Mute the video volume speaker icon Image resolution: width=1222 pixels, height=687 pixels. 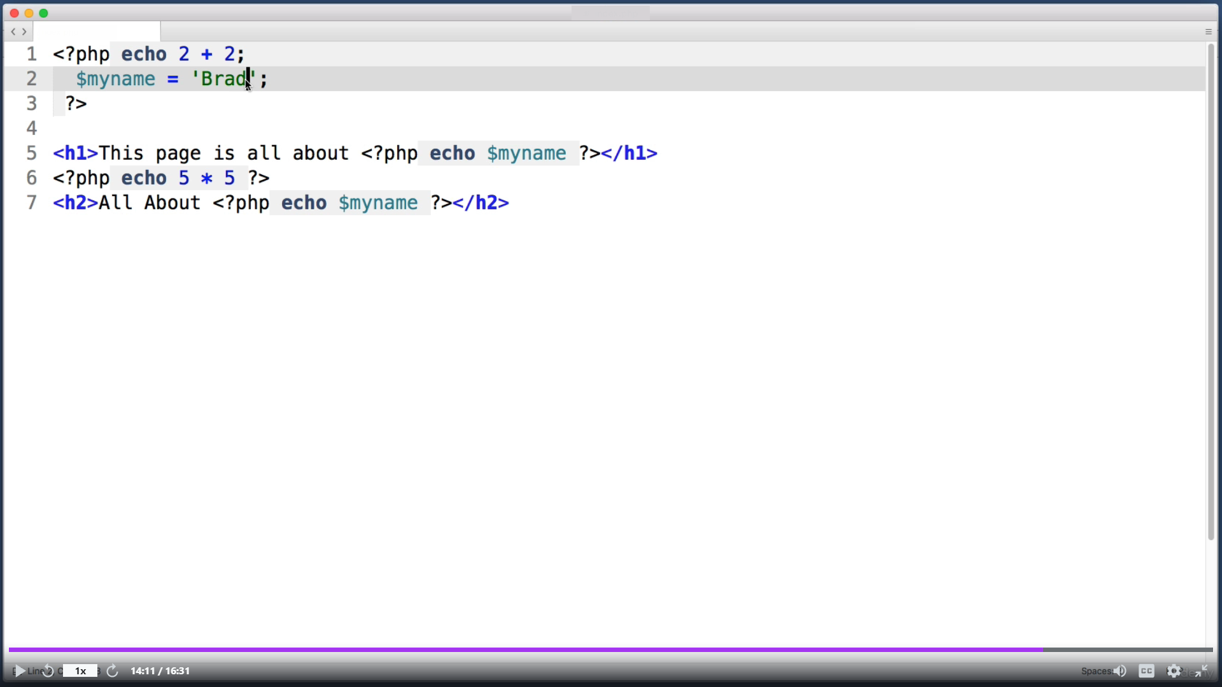[x=1120, y=671]
